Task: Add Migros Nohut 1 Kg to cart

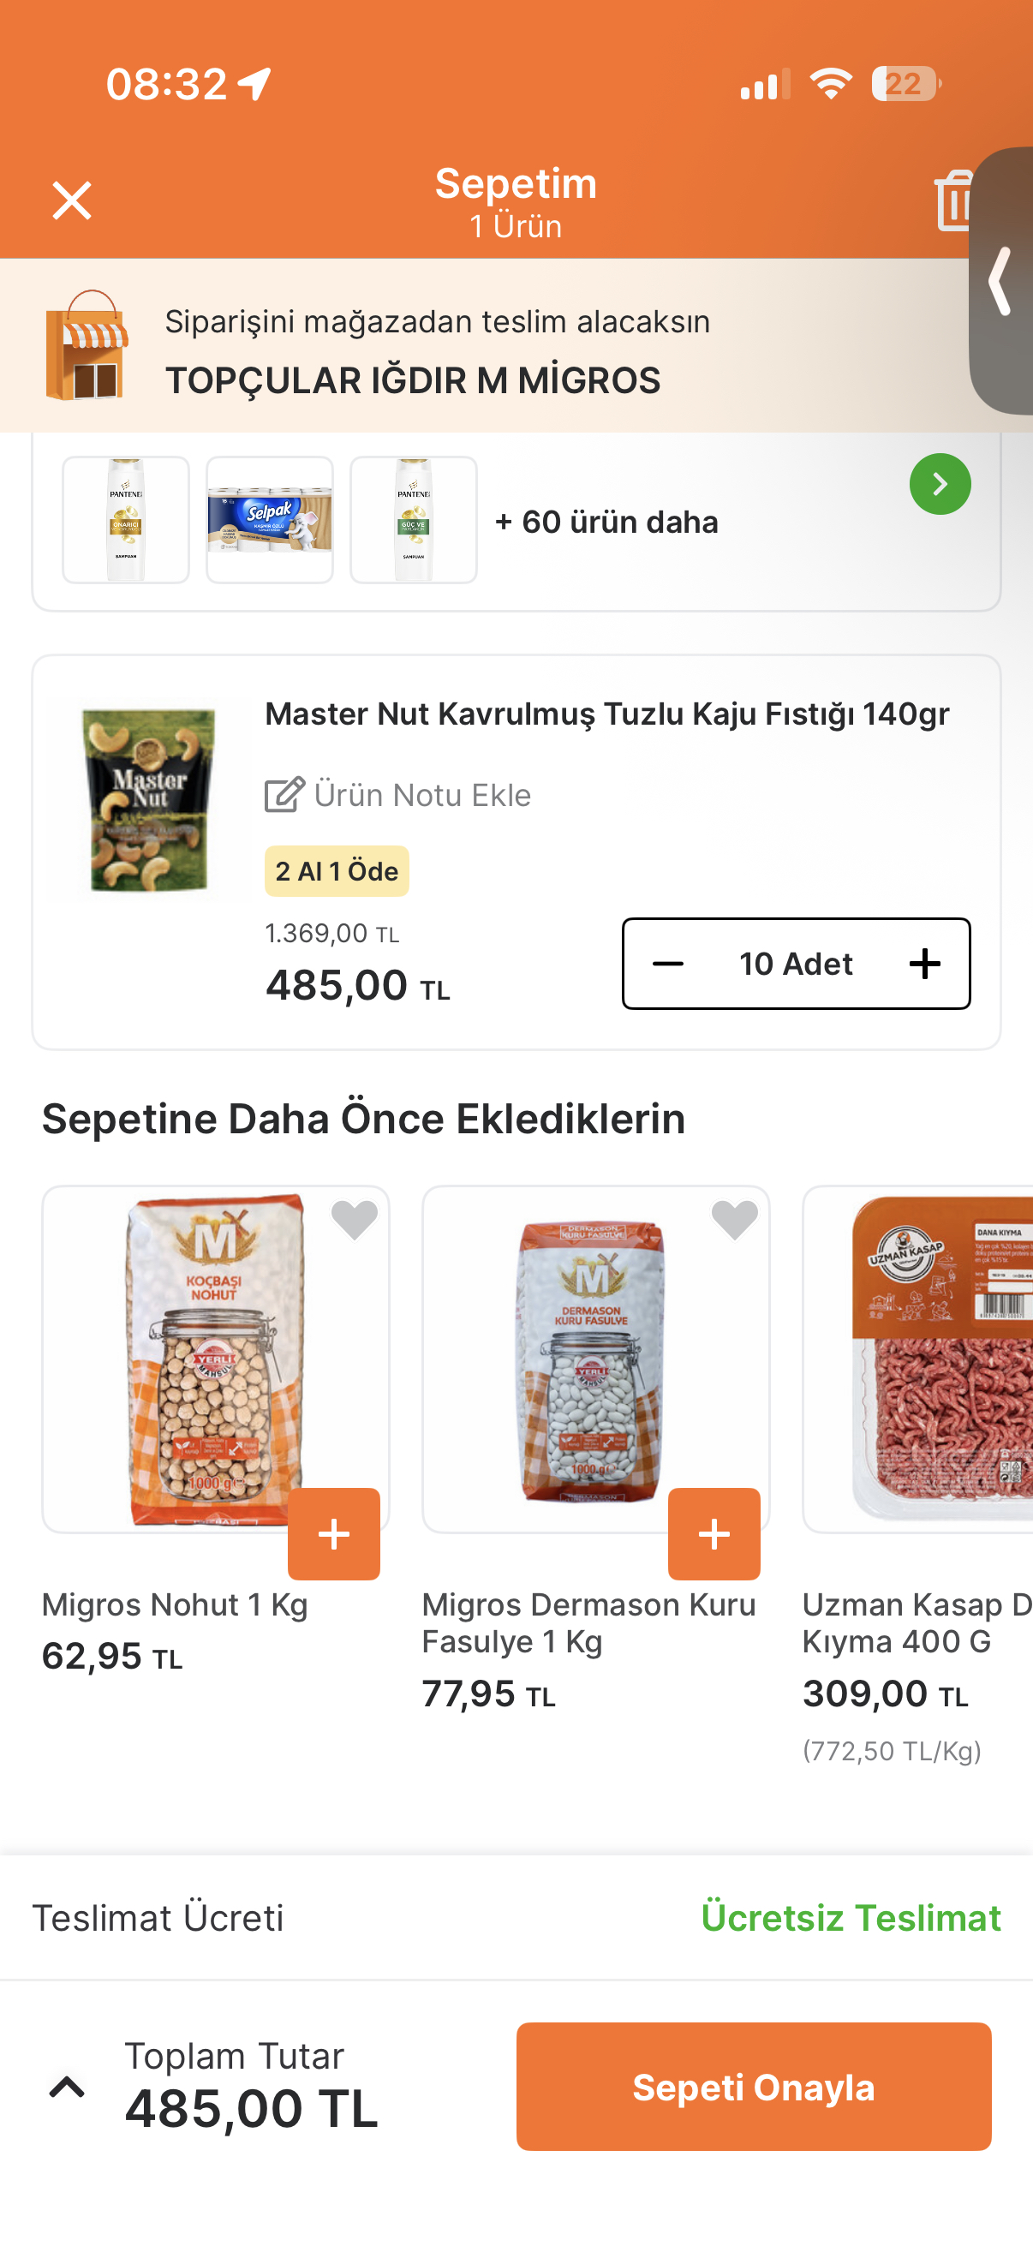Action: pos(334,1533)
